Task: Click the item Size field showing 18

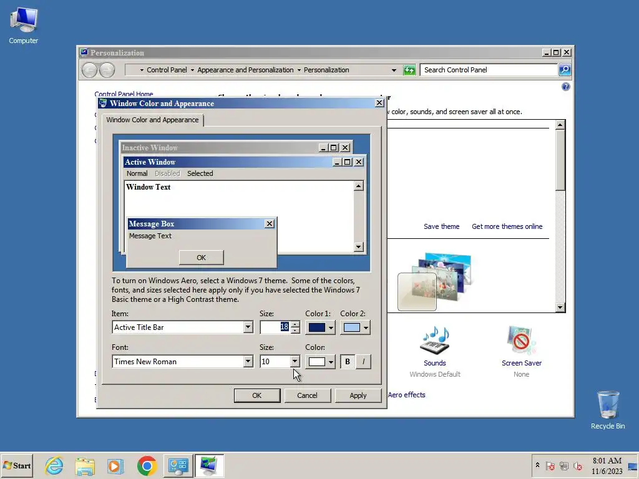Action: pos(275,327)
